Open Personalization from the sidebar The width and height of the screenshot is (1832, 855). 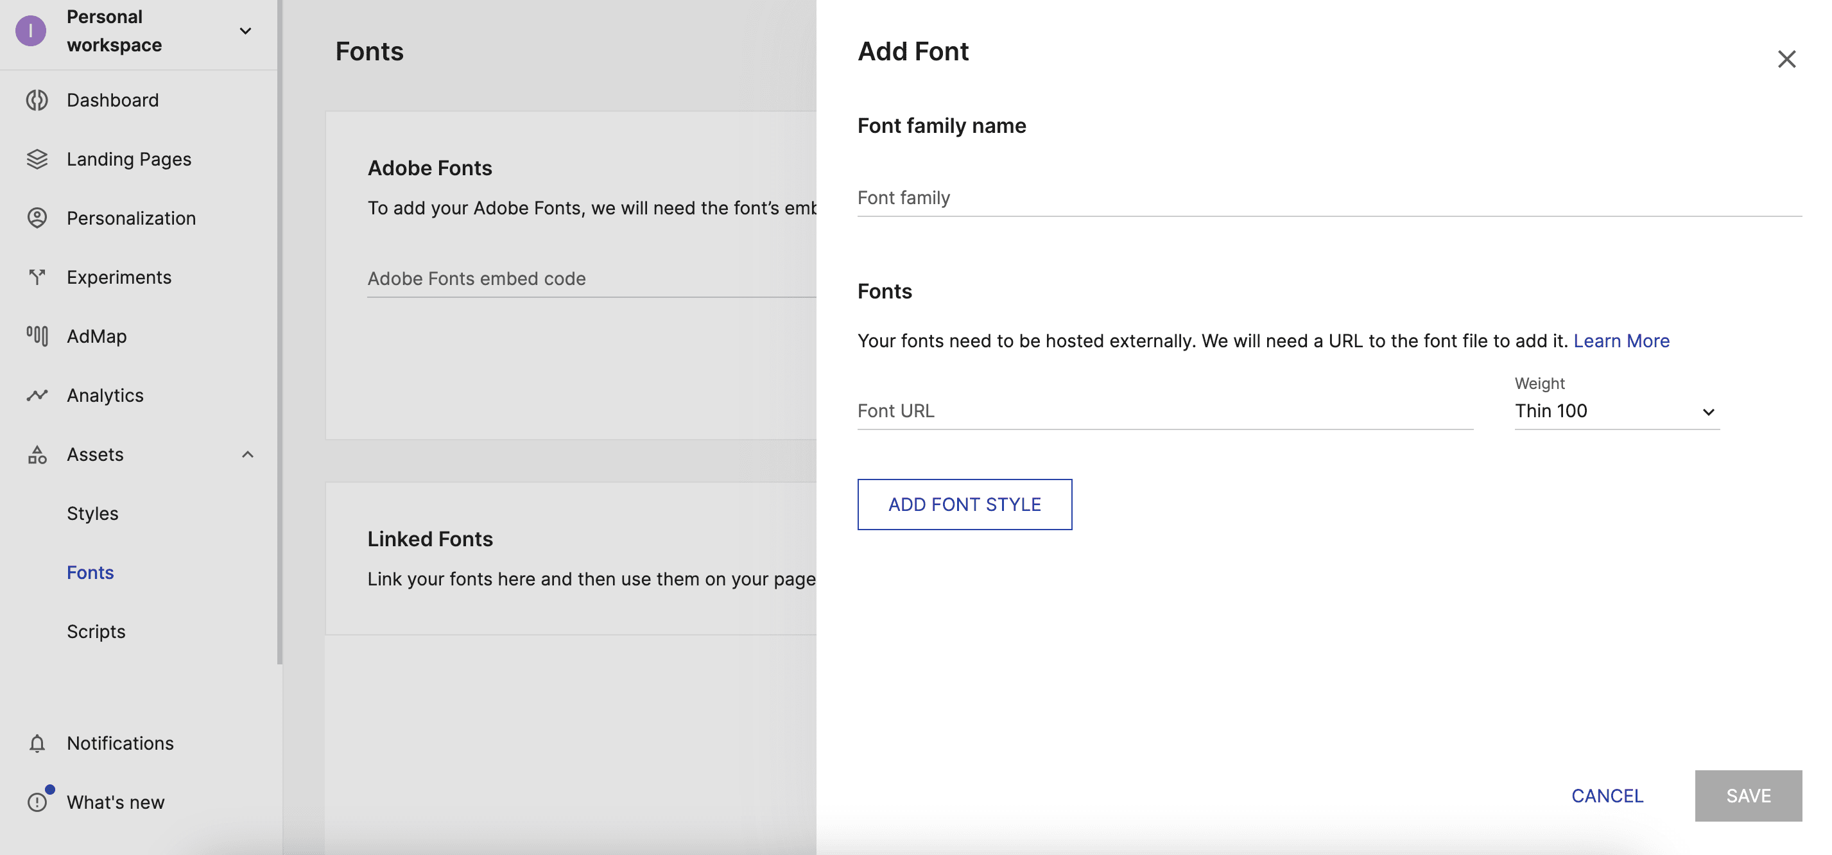pyautogui.click(x=131, y=218)
